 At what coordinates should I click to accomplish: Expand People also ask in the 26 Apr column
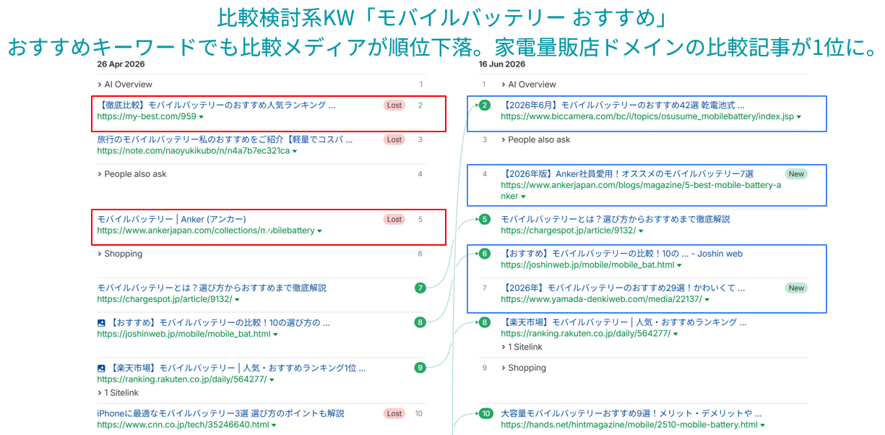tap(131, 174)
